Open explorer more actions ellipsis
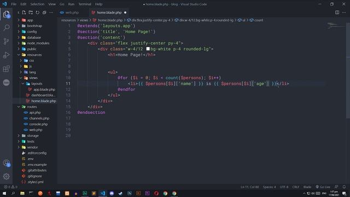The width and height of the screenshot is (350, 197). point(51,13)
